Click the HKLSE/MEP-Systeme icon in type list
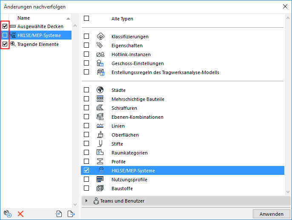This screenshot has width=292, height=220. point(100,170)
